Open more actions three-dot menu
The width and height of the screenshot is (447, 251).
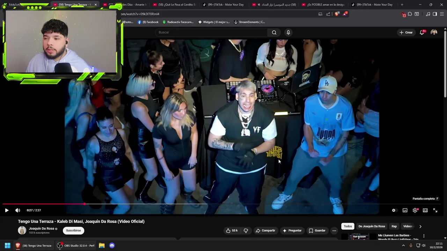tap(334, 230)
